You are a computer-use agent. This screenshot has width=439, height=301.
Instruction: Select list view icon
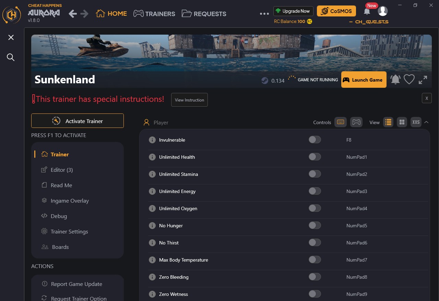point(388,122)
